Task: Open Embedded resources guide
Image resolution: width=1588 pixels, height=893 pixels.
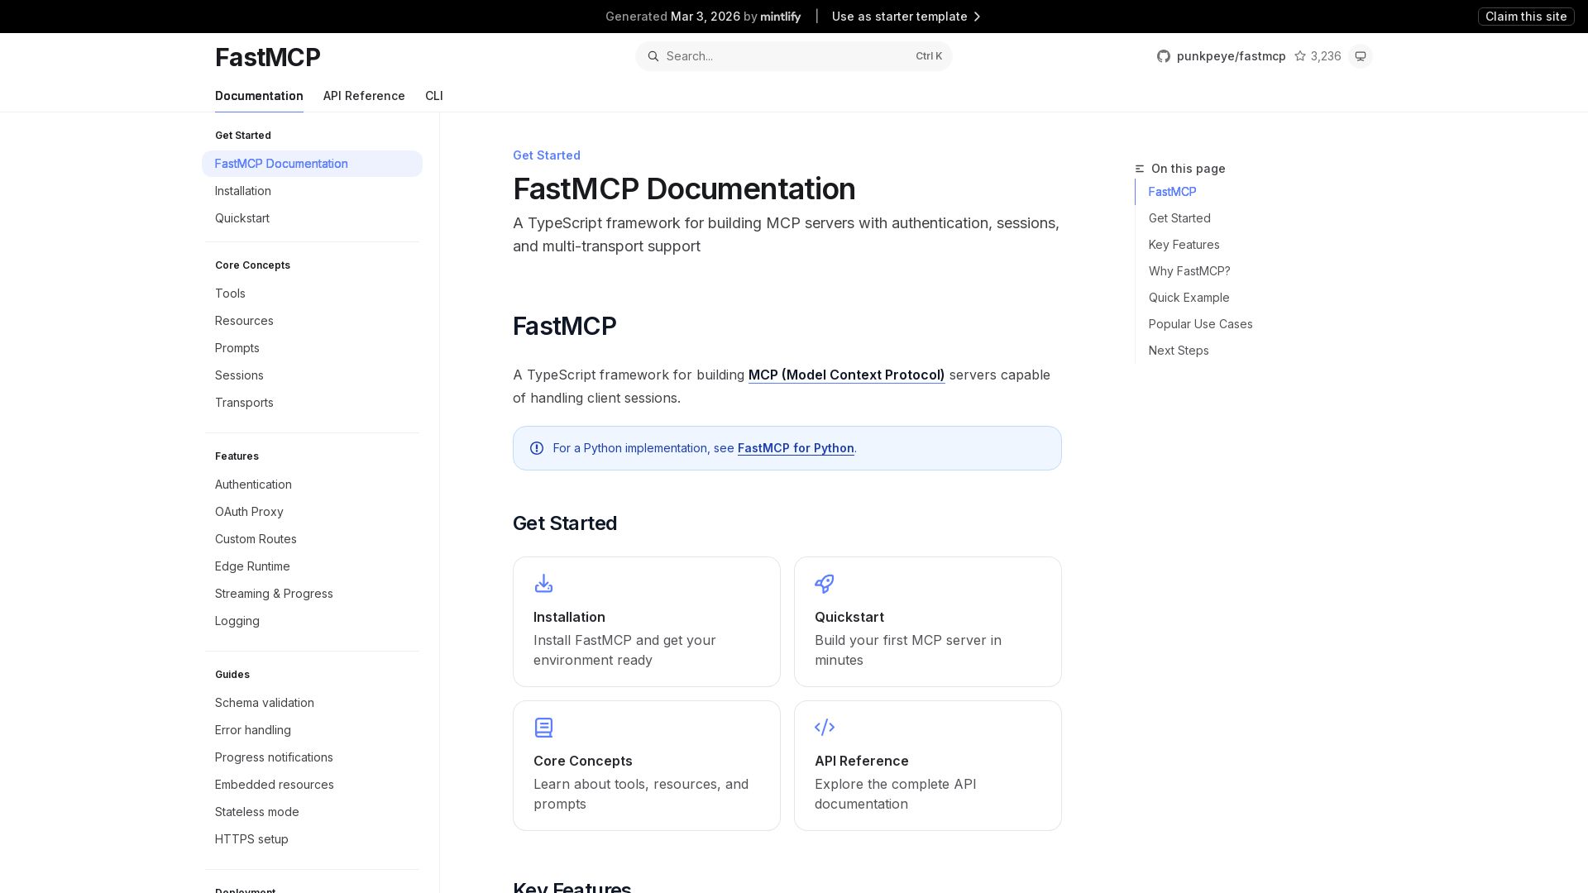Action: click(x=312, y=785)
